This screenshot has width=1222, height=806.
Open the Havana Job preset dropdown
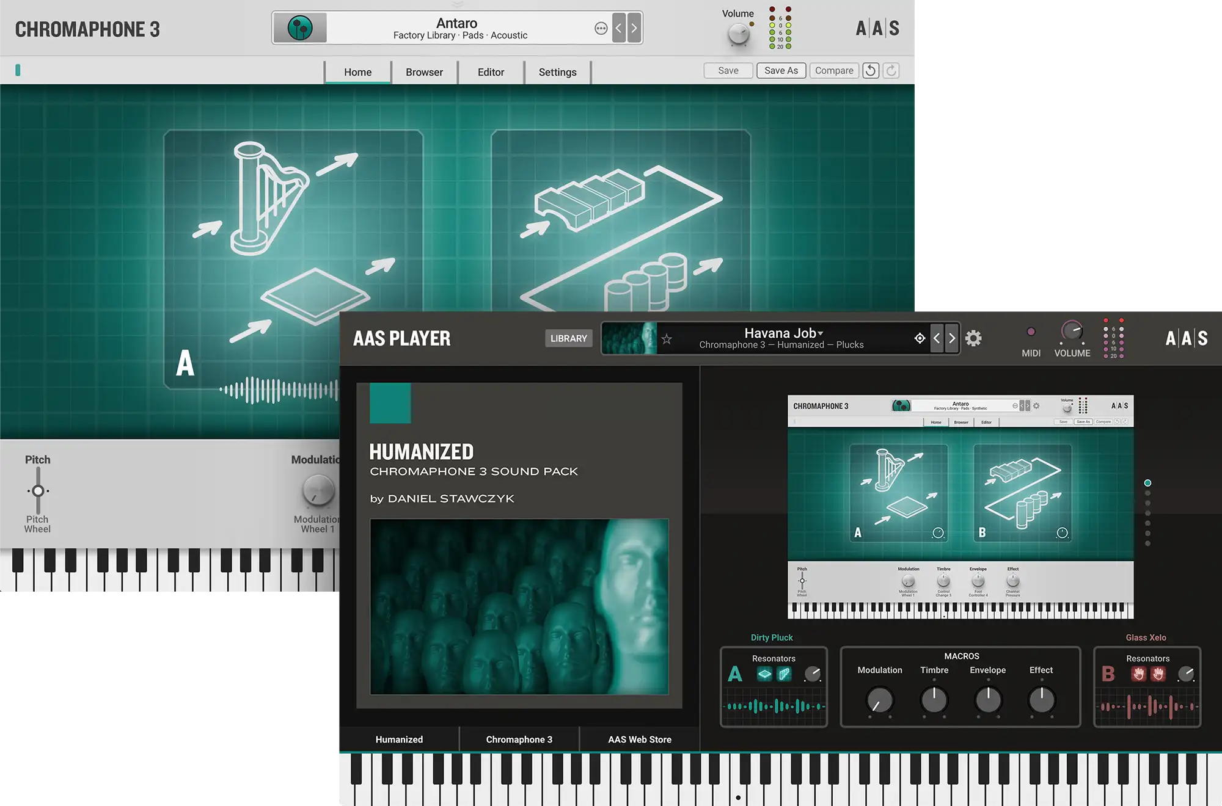[784, 333]
